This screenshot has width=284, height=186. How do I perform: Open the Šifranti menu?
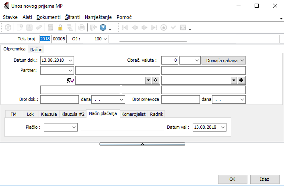coord(72,17)
